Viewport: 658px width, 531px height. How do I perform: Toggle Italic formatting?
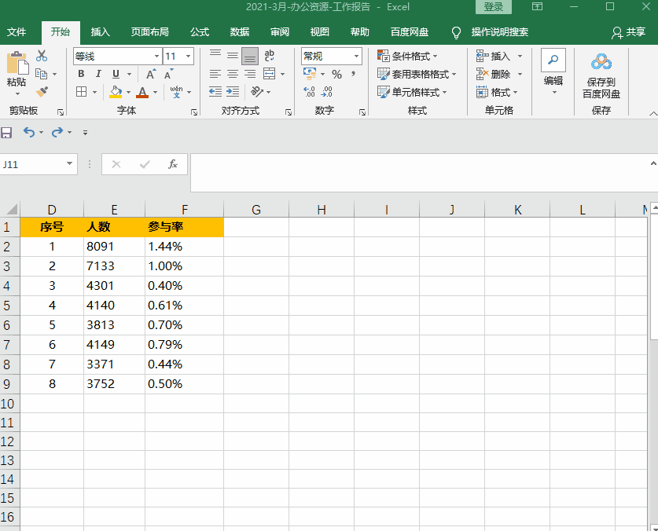tap(98, 74)
